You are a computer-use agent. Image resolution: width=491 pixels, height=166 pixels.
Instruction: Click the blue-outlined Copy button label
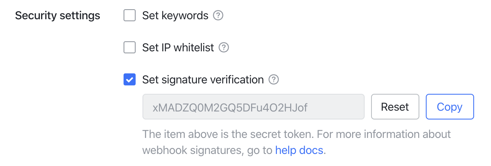[450, 107]
